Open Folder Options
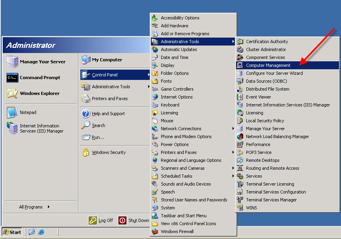The height and width of the screenshot is (239, 341). pyautogui.click(x=193, y=73)
